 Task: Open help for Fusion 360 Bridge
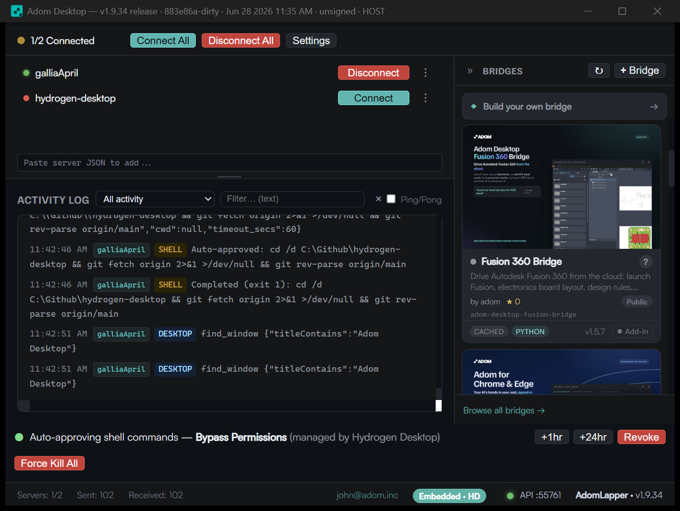645,262
